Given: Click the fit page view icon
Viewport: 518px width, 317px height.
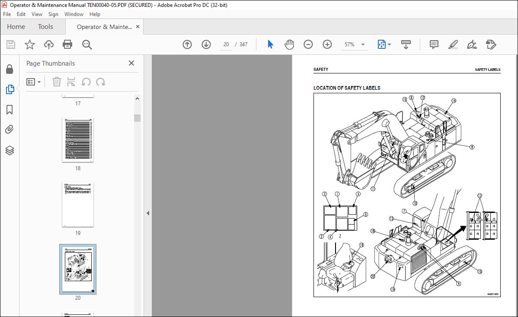Looking at the screenshot, I should pos(381,44).
